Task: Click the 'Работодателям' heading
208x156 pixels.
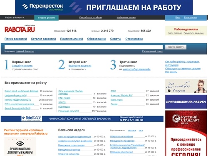Action: (186, 29)
